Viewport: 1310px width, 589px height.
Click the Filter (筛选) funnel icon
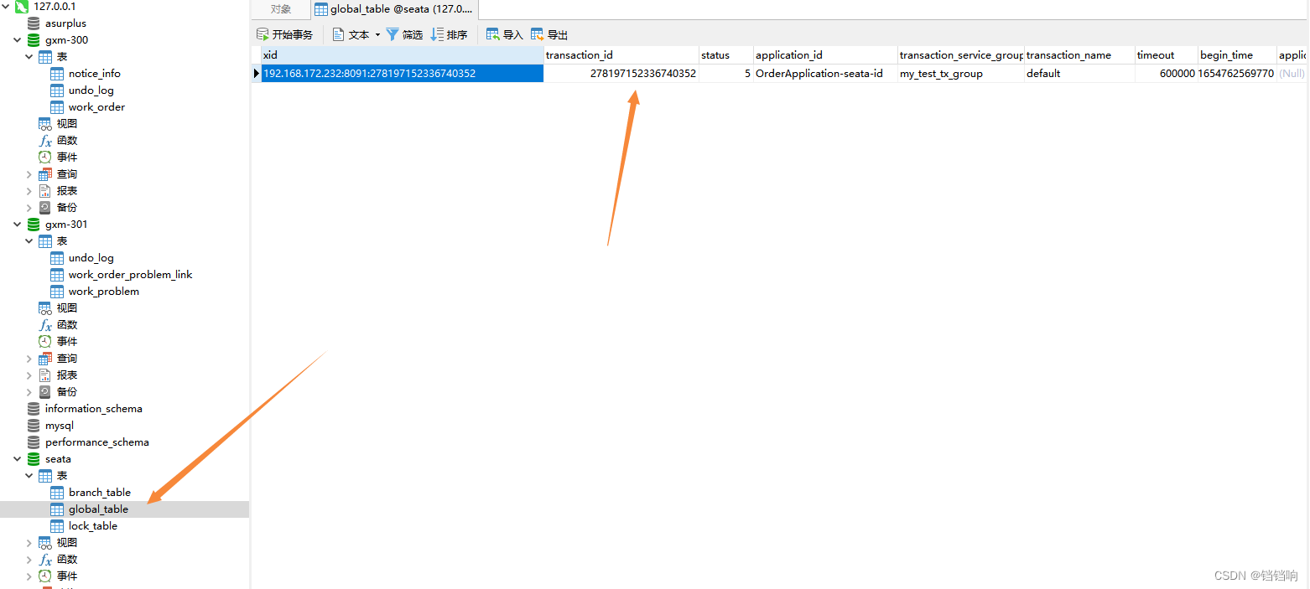pyautogui.click(x=392, y=34)
